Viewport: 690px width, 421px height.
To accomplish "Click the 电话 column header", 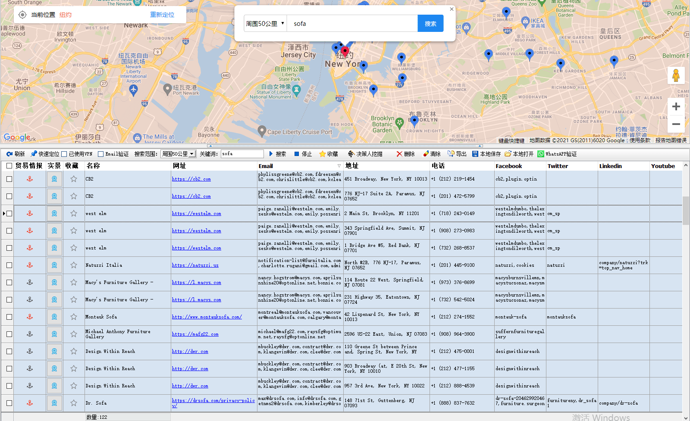I will click(438, 166).
